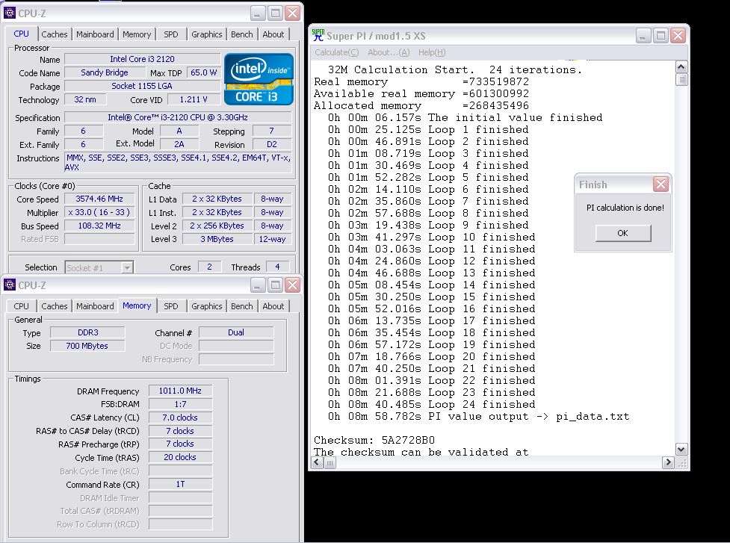Click the Multiplier value x 33.0
This screenshot has height=543, width=730.
pos(99,212)
